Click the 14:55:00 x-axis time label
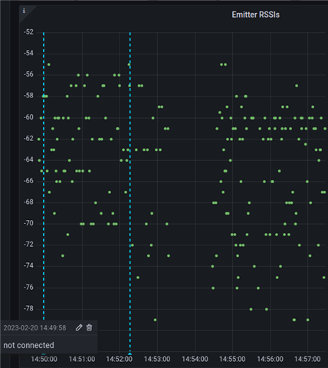 click(232, 359)
